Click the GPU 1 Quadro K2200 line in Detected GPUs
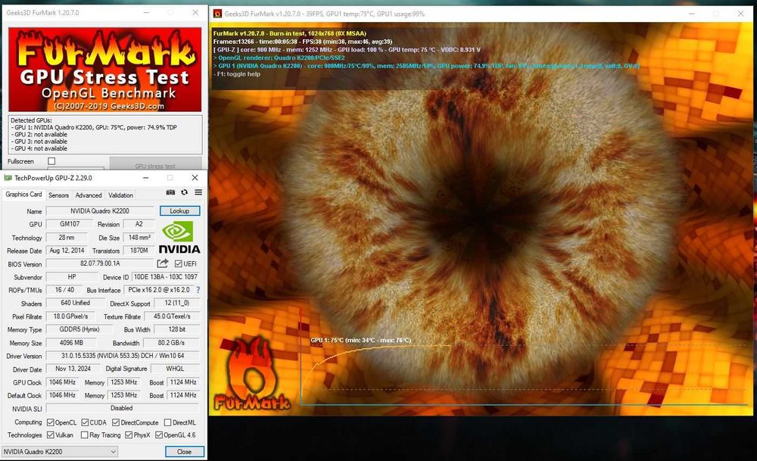This screenshot has height=461, width=757. pos(94,127)
